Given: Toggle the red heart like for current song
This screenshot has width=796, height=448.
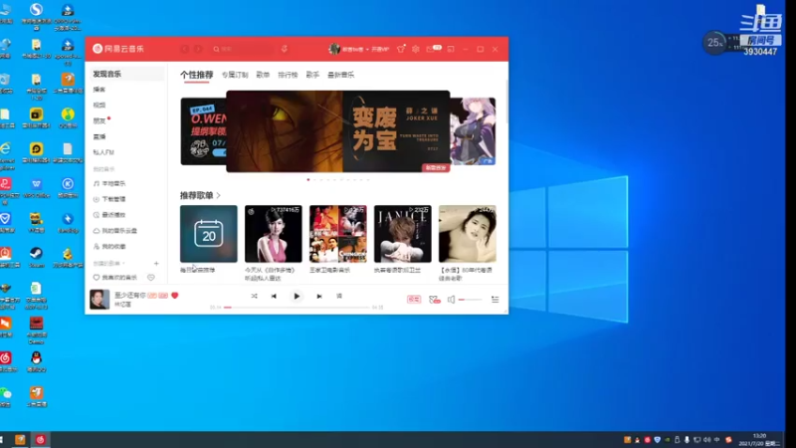Looking at the screenshot, I should pyautogui.click(x=175, y=295).
